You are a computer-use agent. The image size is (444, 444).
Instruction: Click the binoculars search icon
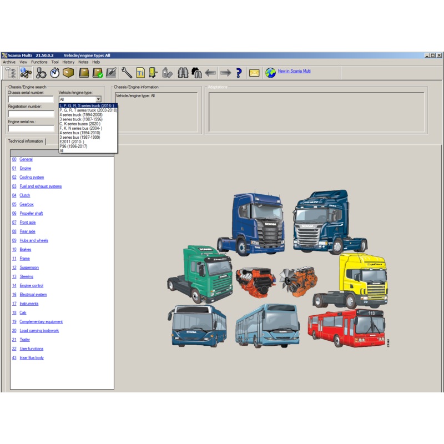click(x=183, y=73)
